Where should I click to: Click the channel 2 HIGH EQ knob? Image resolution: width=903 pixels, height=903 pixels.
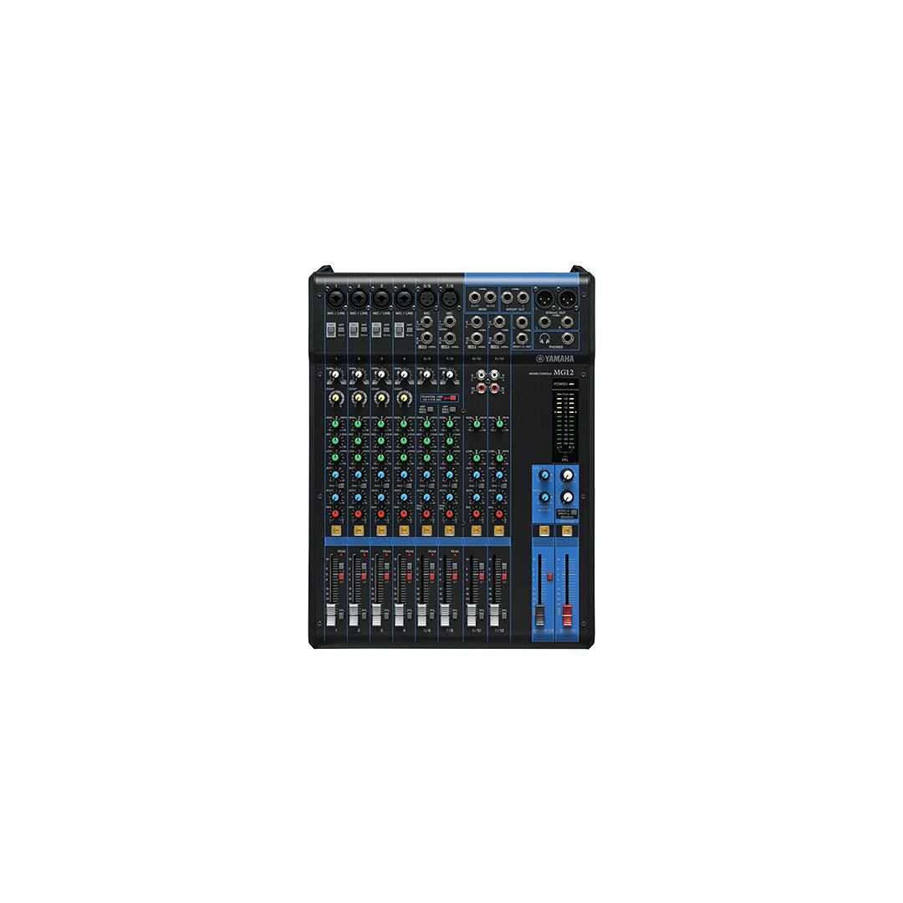358,424
